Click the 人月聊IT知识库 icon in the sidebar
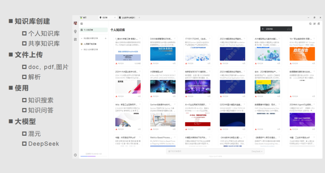The height and width of the screenshot is (173, 325). point(82,44)
